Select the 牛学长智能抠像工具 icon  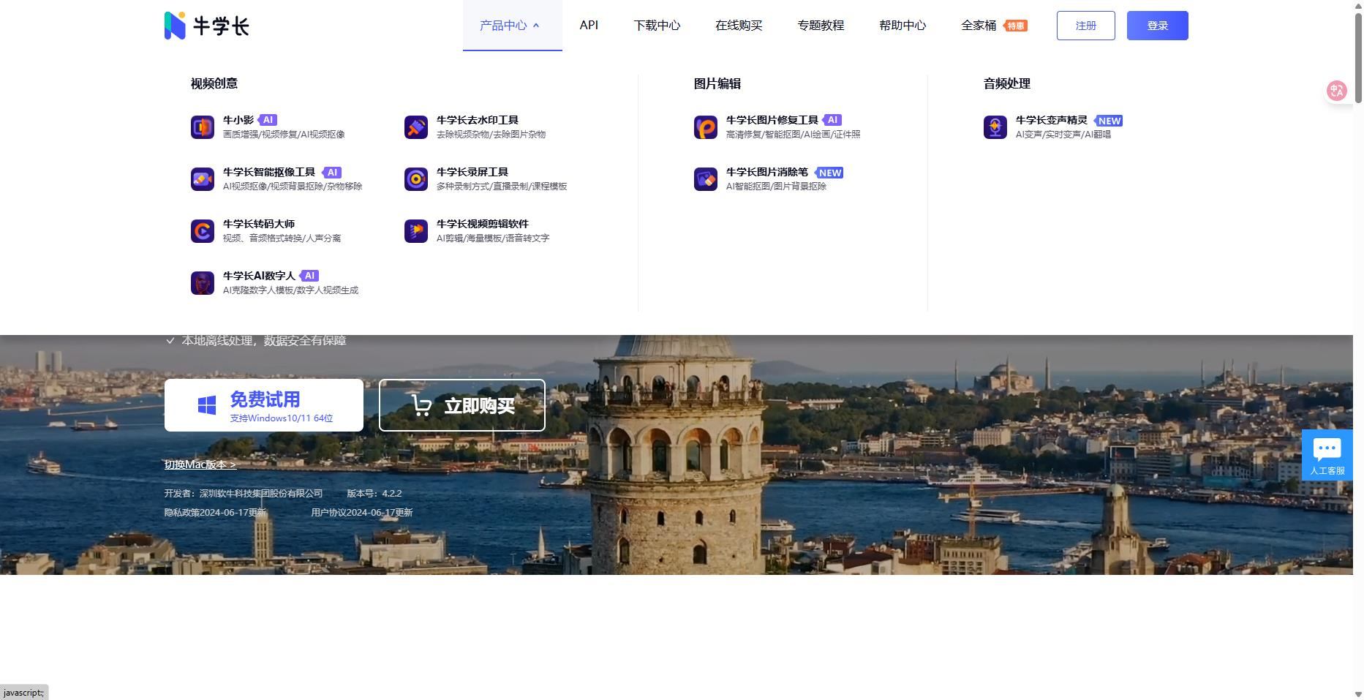[x=202, y=179]
